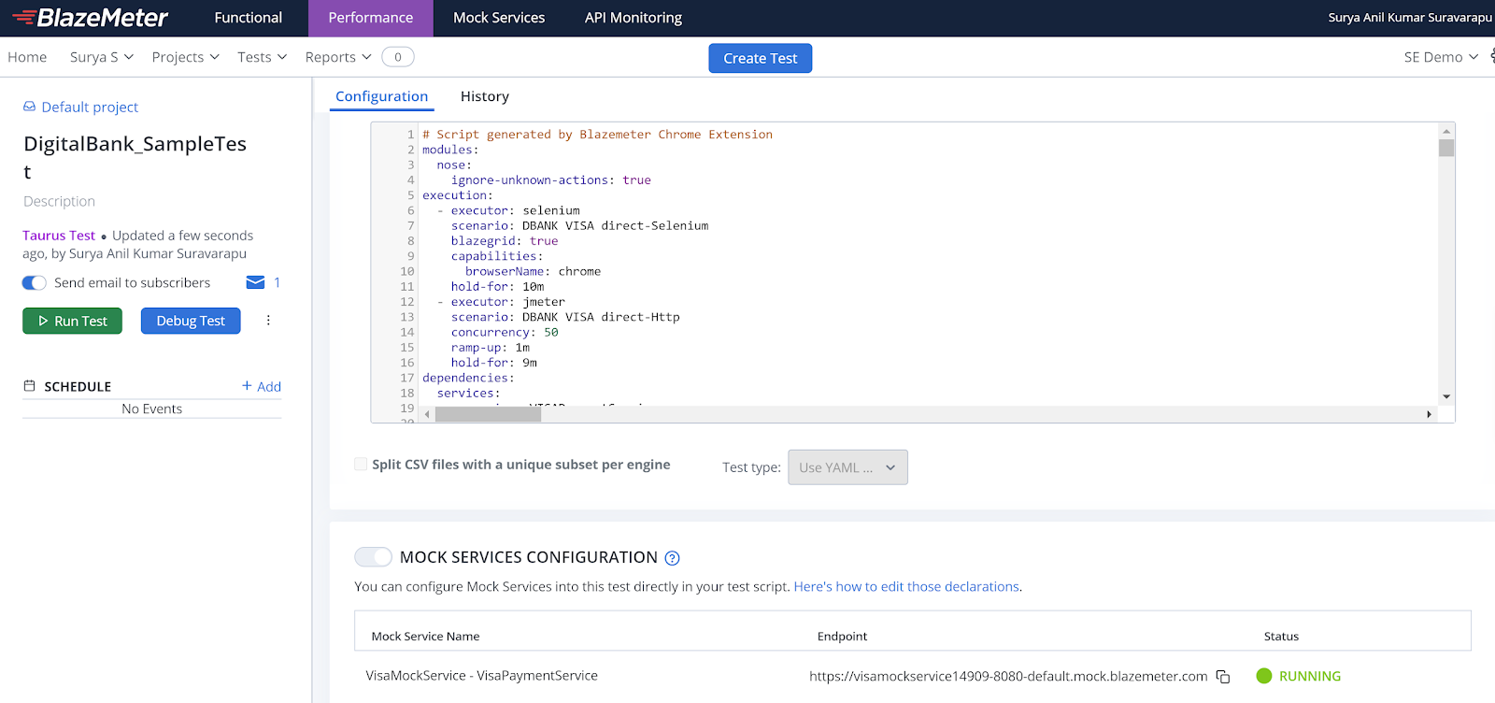Viewport: 1495px width, 703px height.
Task: Click the 'hold-for: 9m' code line
Action: coord(493,363)
